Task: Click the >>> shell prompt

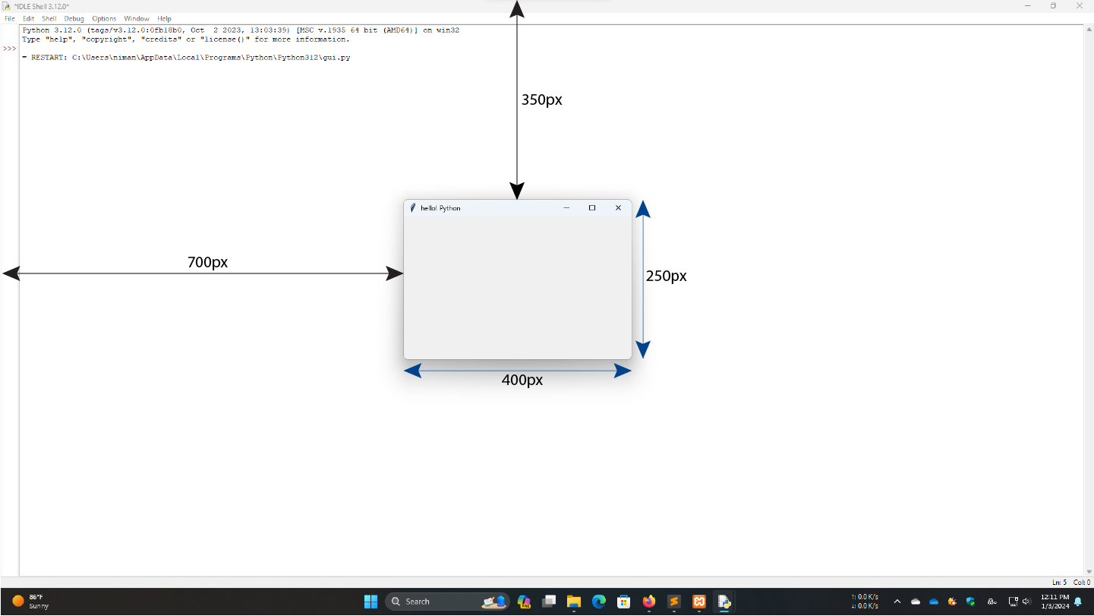Action: point(9,49)
